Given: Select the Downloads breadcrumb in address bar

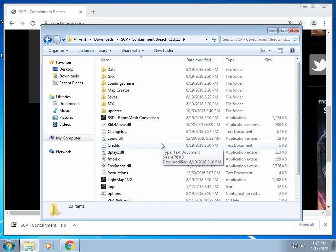Looking at the screenshot, I should 104,39.
